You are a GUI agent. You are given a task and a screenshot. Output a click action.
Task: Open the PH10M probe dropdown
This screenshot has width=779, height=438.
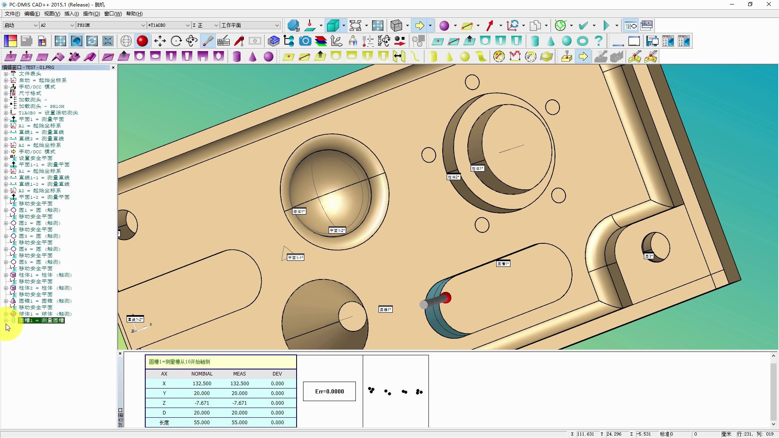[x=143, y=25]
